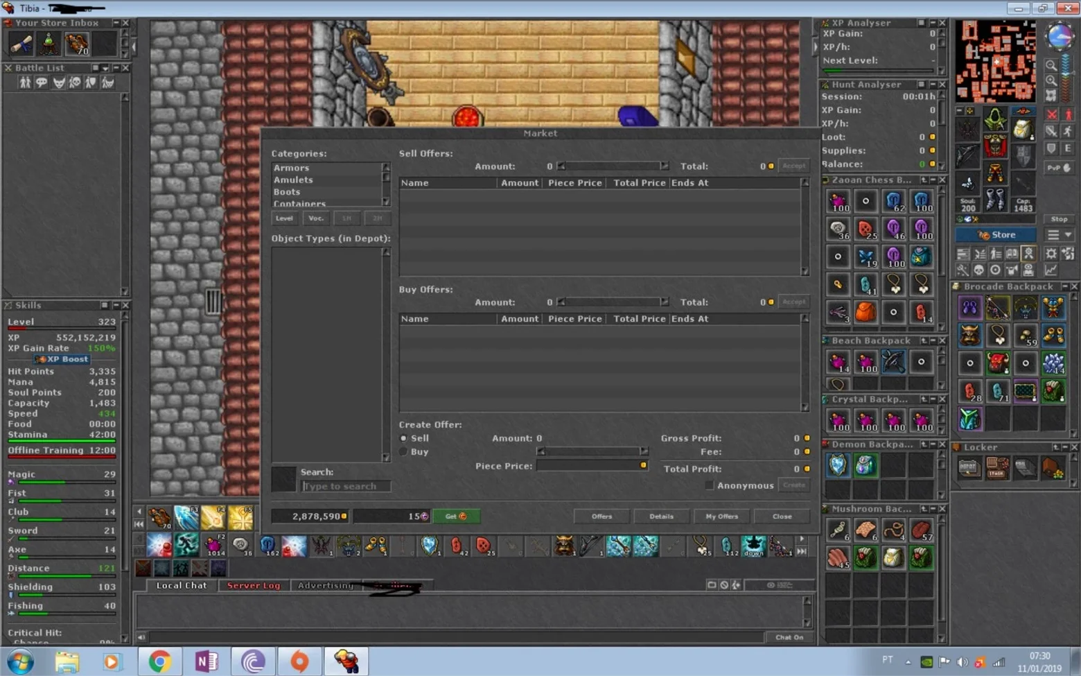Open the XP Analyser panel menu
The image size is (1081, 676).
[x=921, y=23]
